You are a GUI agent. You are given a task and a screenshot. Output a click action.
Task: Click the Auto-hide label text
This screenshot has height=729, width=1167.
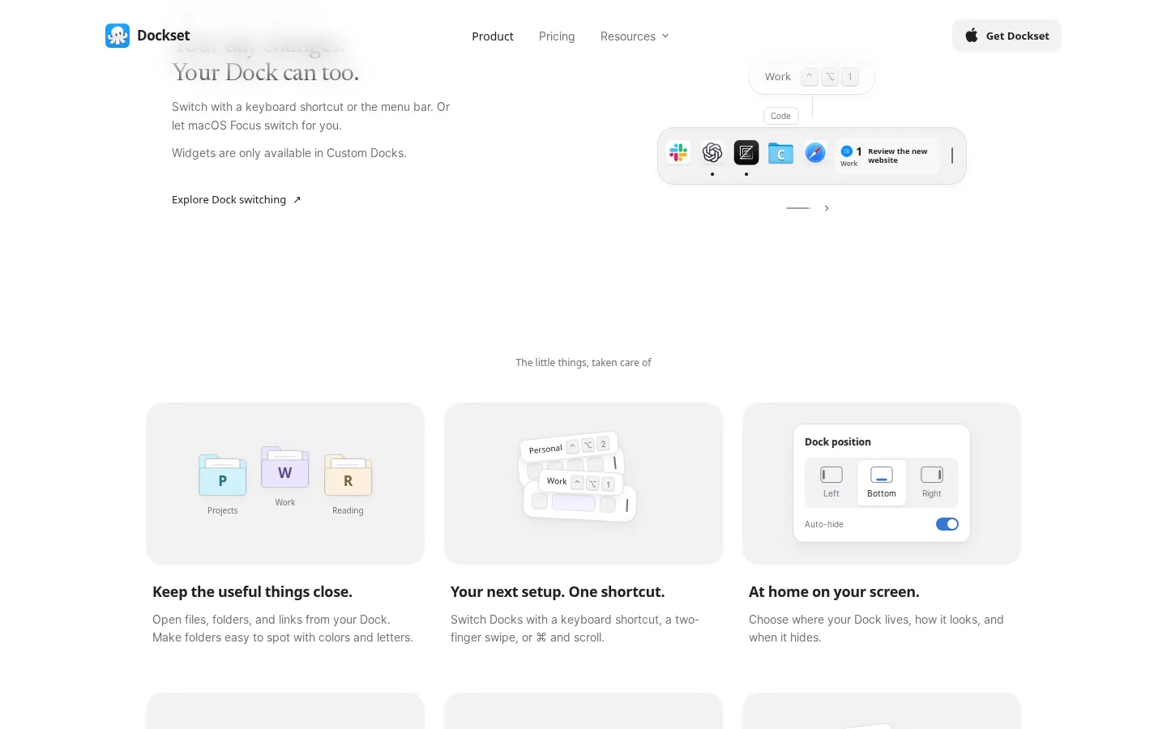[824, 524]
